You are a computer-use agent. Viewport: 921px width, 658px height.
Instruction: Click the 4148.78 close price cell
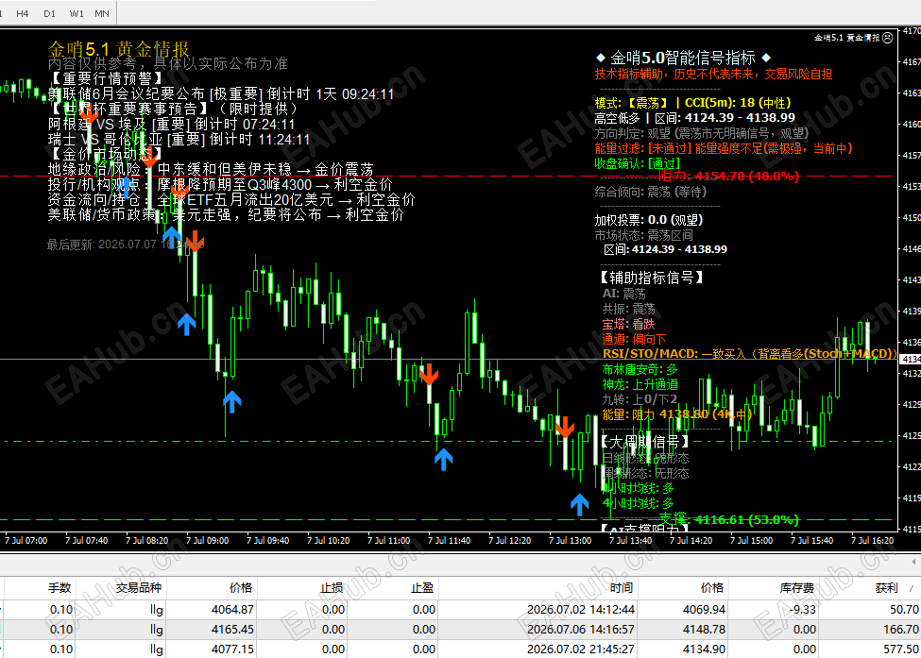(704, 630)
